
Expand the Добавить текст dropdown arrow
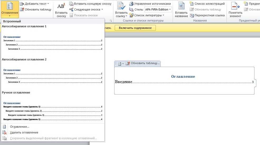coord(48,4)
